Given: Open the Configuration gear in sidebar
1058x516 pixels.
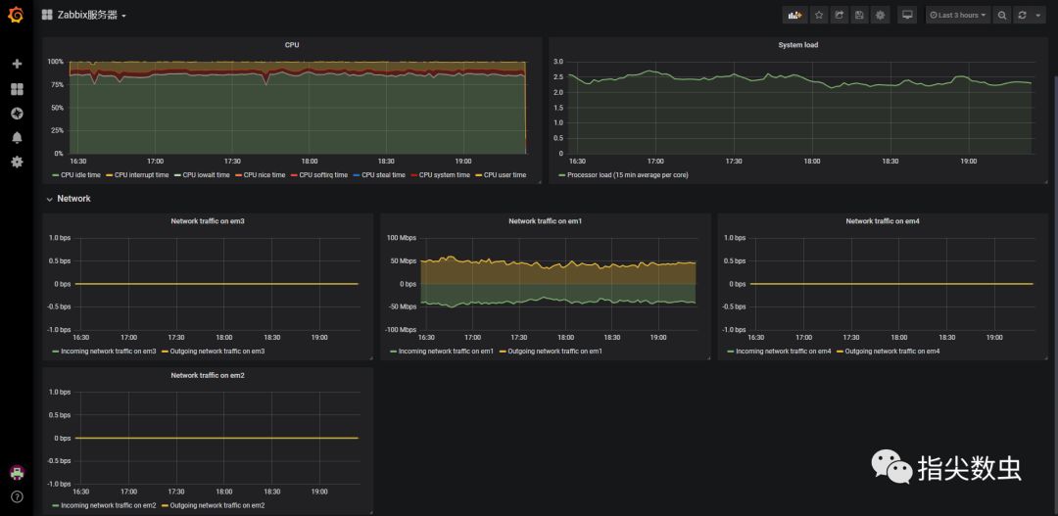Looking at the screenshot, I should tap(17, 162).
